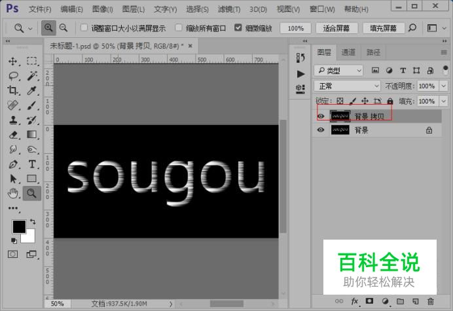Select the Healing Brush tool
The width and height of the screenshot is (453, 311).
click(12, 105)
